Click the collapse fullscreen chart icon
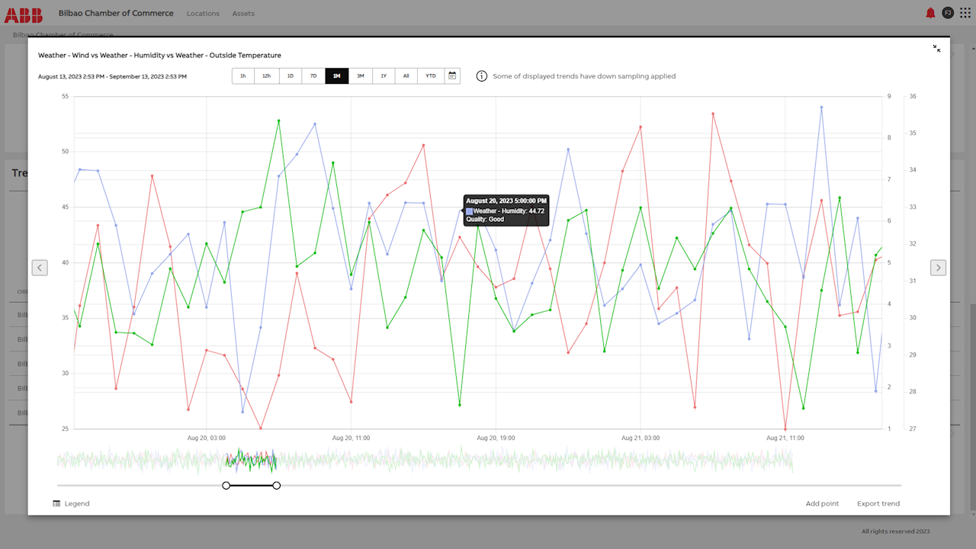 click(x=936, y=49)
